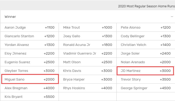Screen dimensions: 175x101
Task: Pick Christian Yelich +1400
Action: (x=146, y=45)
